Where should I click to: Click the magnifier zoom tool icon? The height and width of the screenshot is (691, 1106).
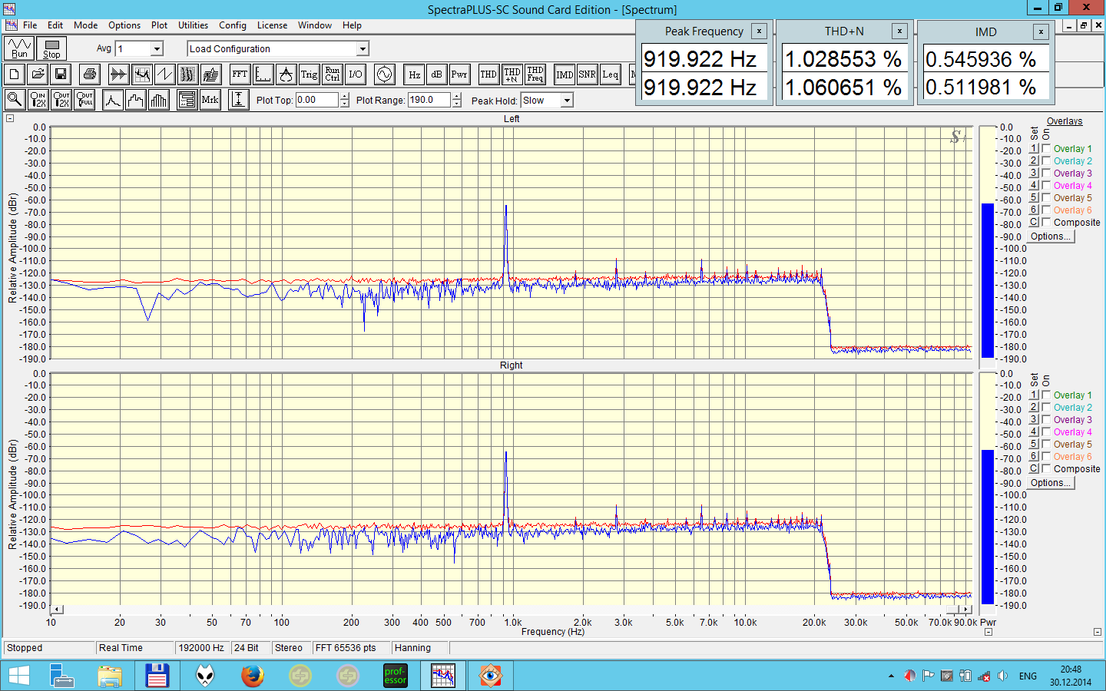pos(15,100)
